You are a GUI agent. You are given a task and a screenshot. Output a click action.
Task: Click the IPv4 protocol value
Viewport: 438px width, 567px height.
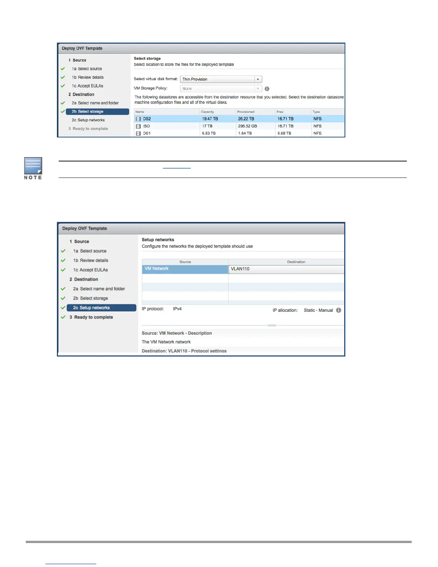[177, 309]
